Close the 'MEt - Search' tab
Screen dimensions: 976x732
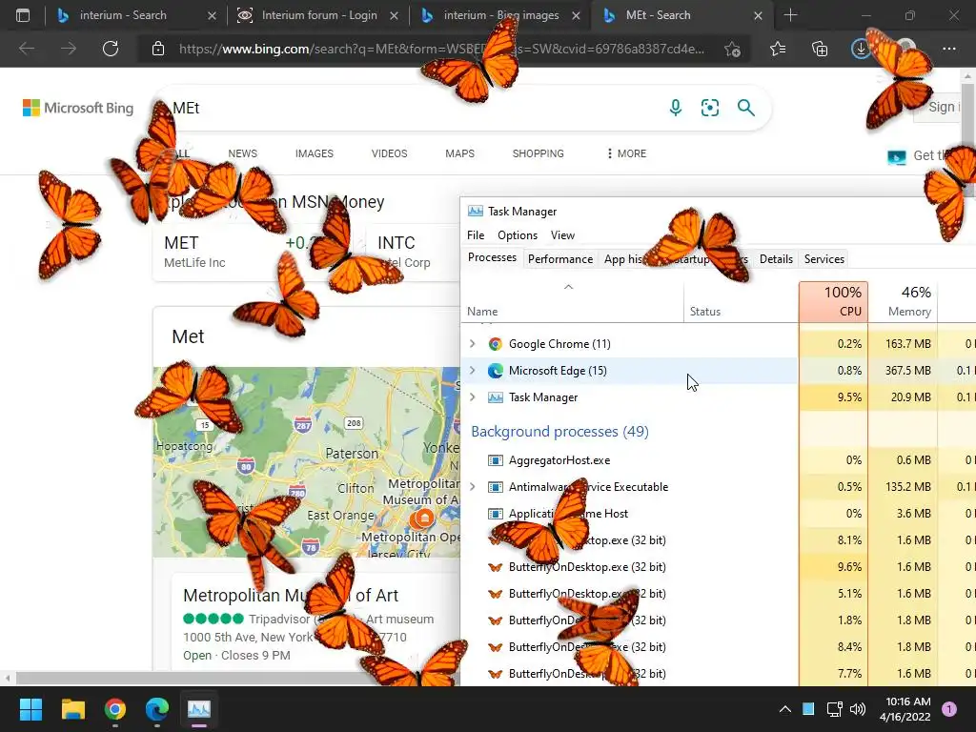point(758,15)
